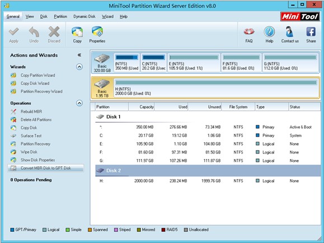Click the Copy Disk Wizard icon
The image size is (324, 243).
tap(13, 83)
